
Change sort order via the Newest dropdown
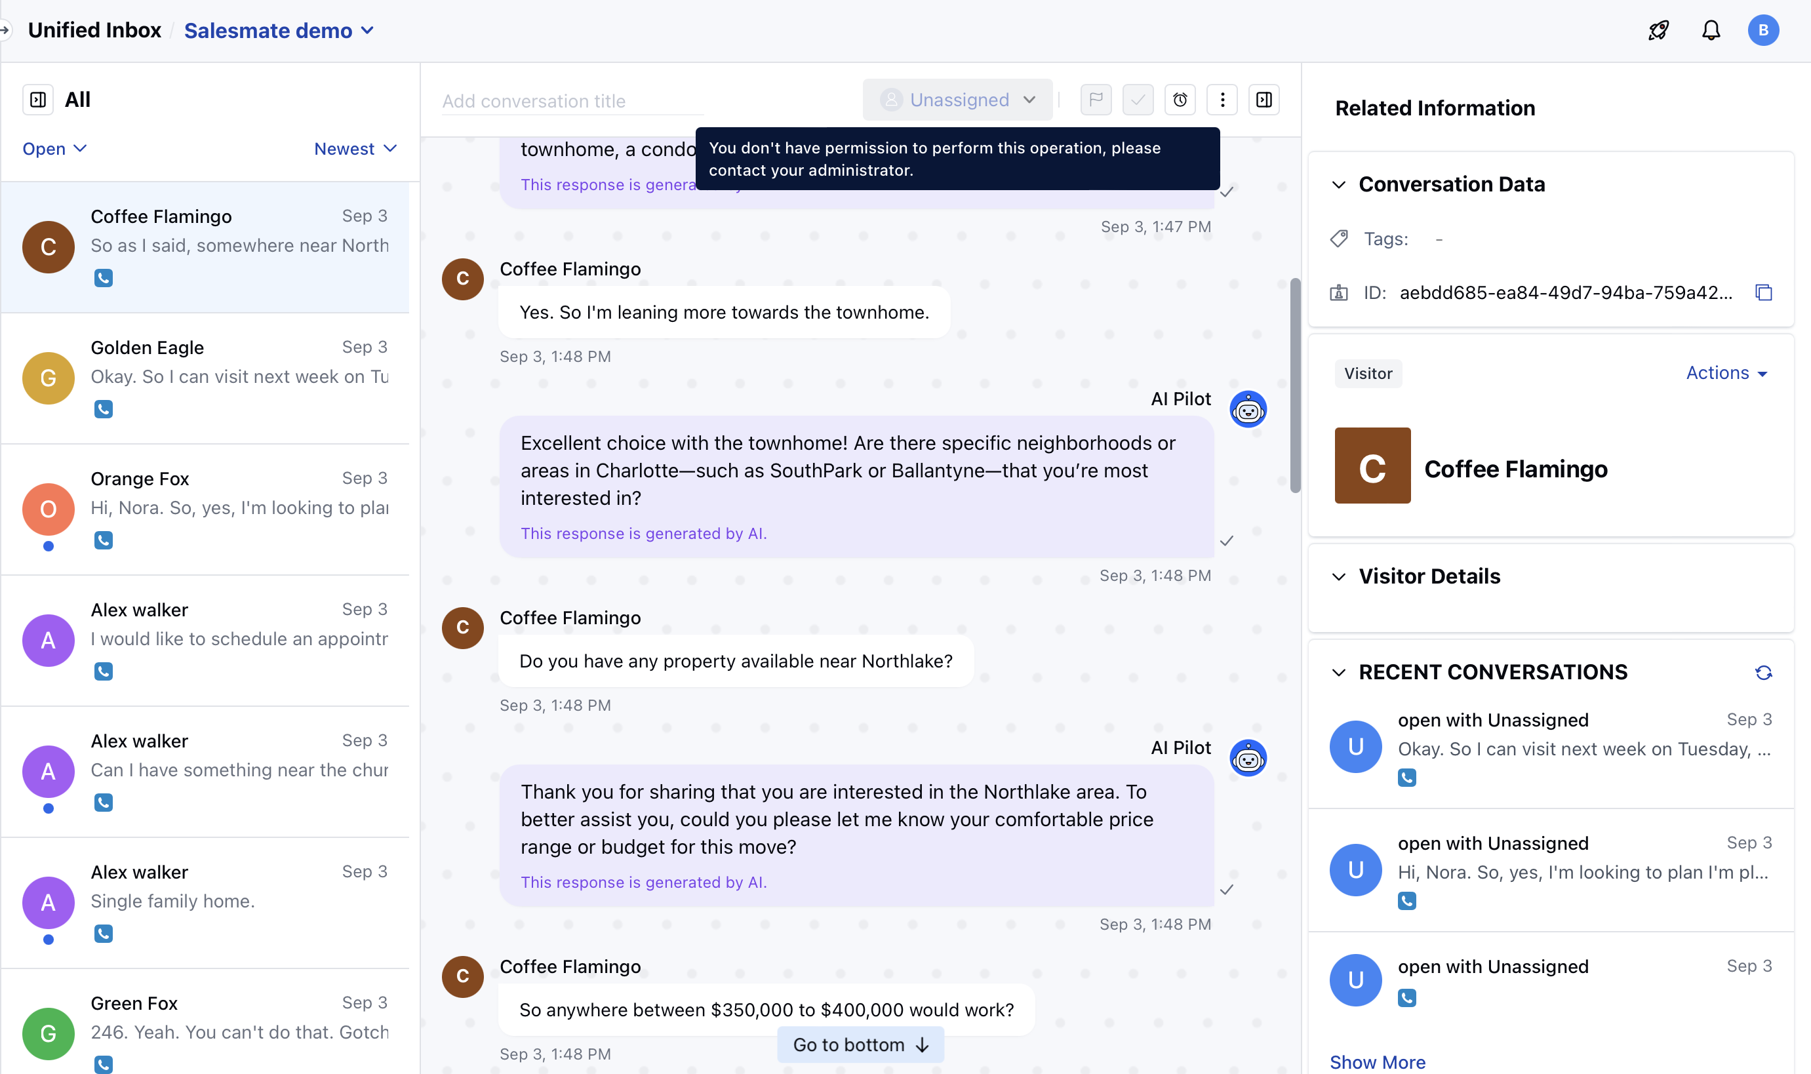pos(354,148)
